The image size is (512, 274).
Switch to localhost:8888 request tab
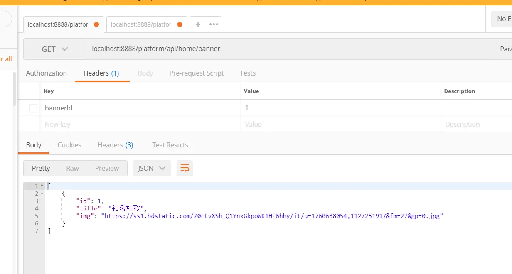coord(63,24)
